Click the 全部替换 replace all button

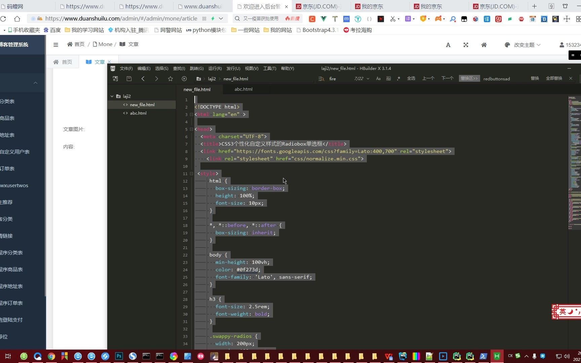coord(554,78)
